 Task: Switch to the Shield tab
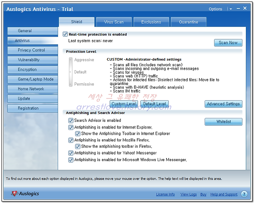point(77,22)
